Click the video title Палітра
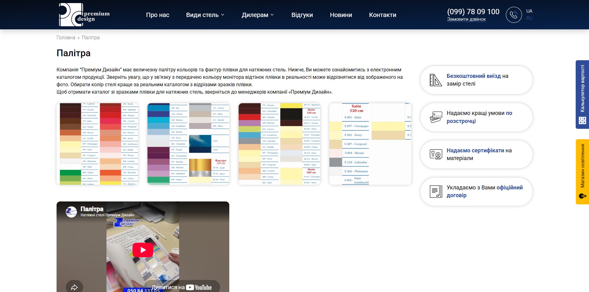Screen dimensions: 589x292 tap(92, 209)
